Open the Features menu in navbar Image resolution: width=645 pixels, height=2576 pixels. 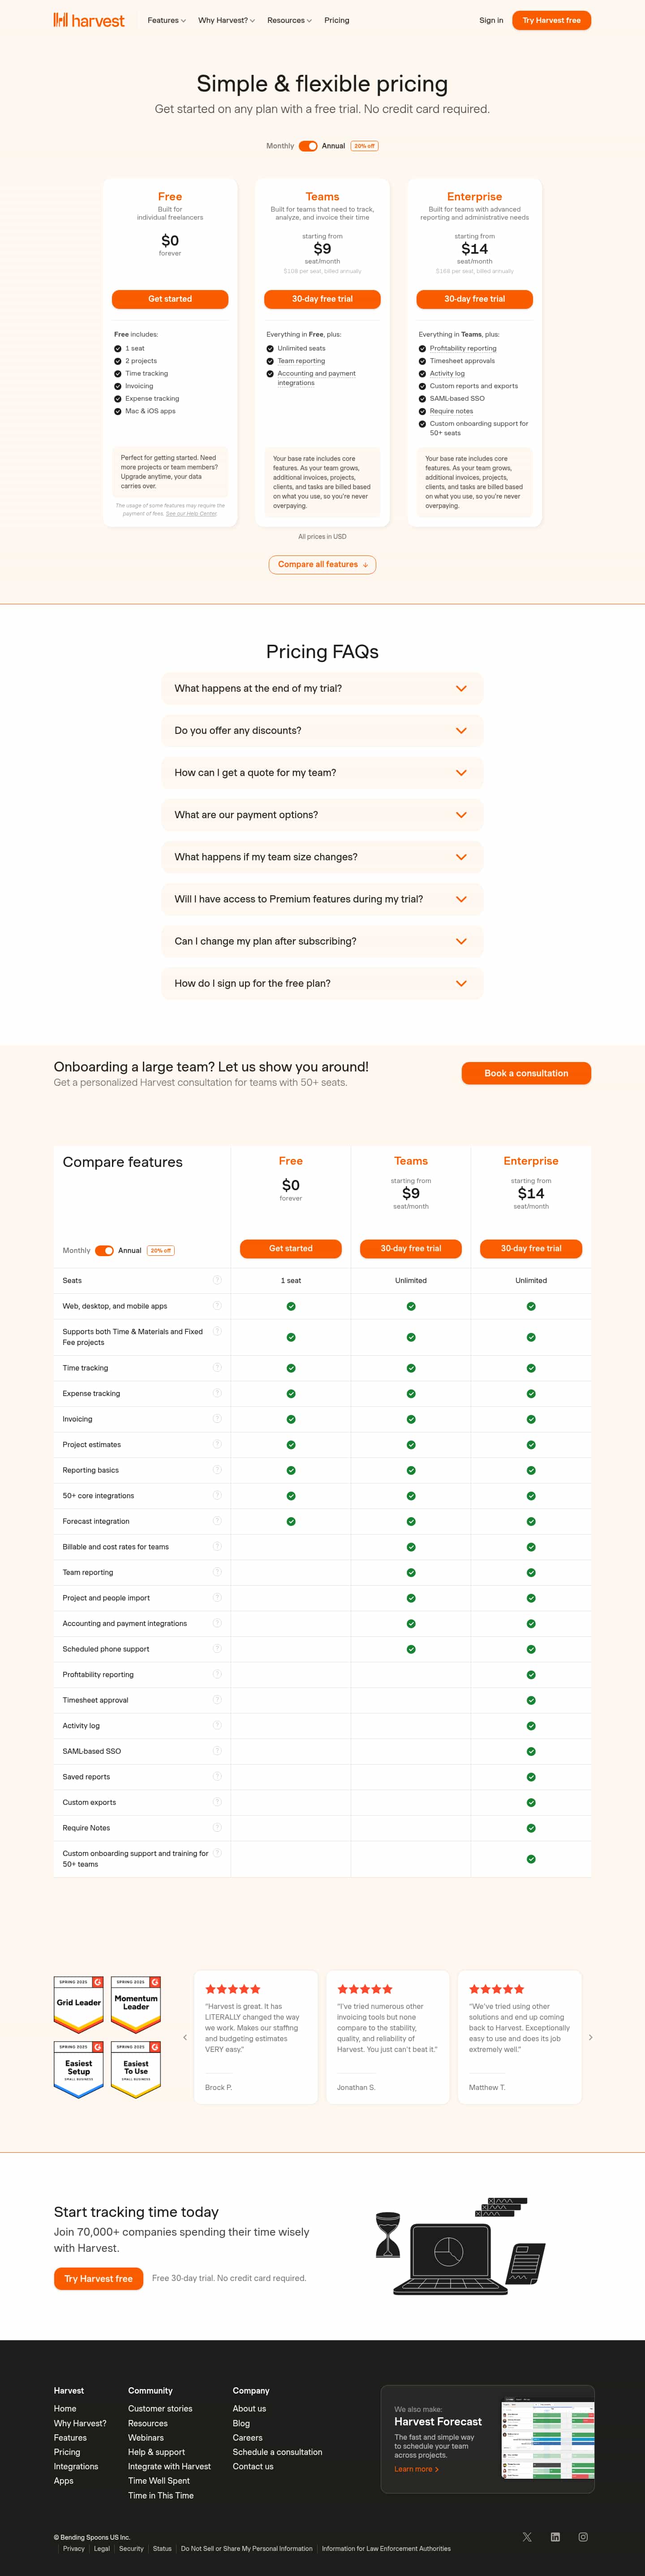[166, 20]
